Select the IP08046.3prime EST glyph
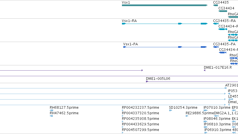Screen dimensions: 238x134 point(205,121)
